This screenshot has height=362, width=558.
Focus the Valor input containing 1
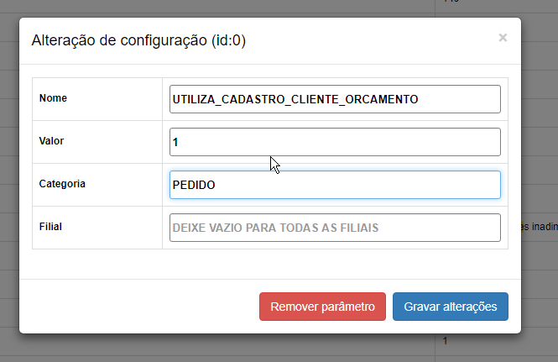point(335,142)
